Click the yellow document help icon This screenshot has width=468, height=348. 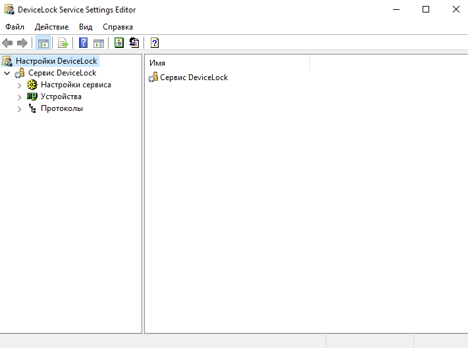(155, 43)
